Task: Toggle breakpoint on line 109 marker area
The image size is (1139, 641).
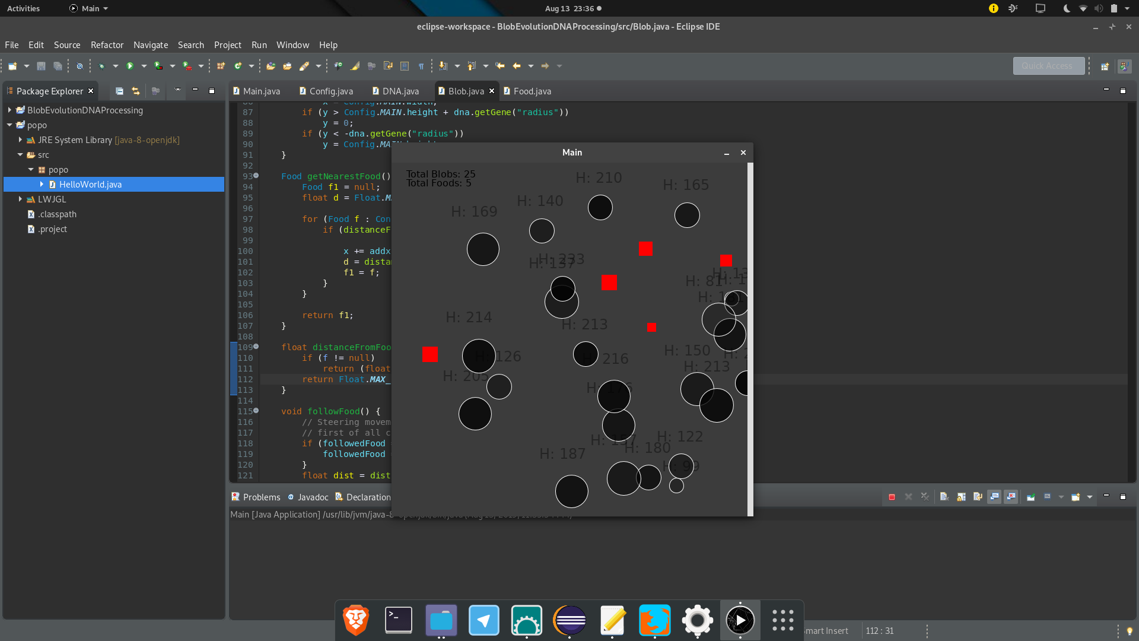Action: (x=235, y=347)
